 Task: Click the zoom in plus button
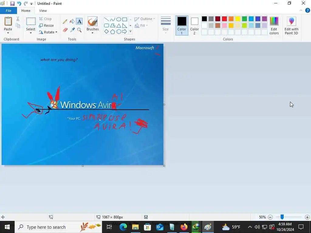307,217
